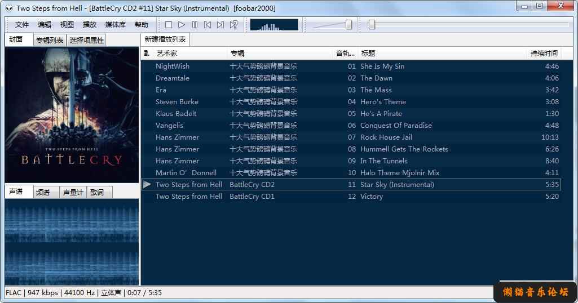Switch to the 声量计 tab
The width and height of the screenshot is (578, 303).
[x=73, y=192]
